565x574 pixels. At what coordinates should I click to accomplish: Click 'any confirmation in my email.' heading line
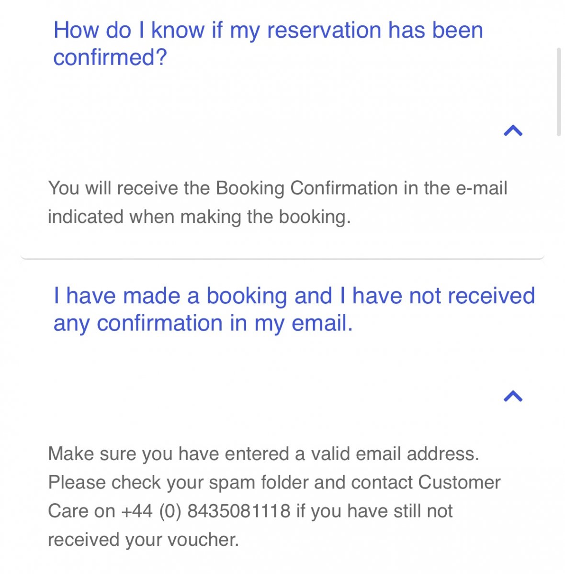203,323
